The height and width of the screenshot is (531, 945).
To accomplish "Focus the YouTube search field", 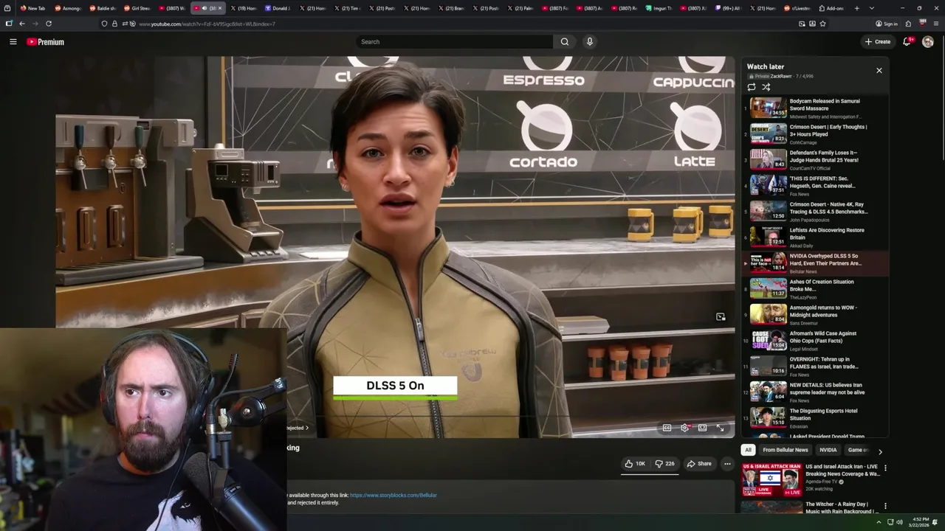I will click(x=454, y=42).
